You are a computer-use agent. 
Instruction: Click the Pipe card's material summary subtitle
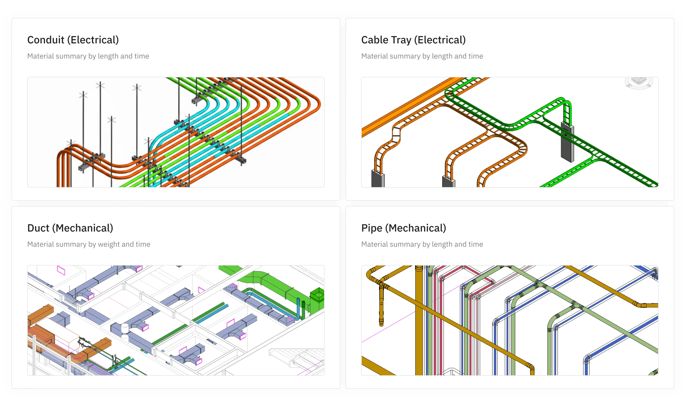click(x=422, y=244)
